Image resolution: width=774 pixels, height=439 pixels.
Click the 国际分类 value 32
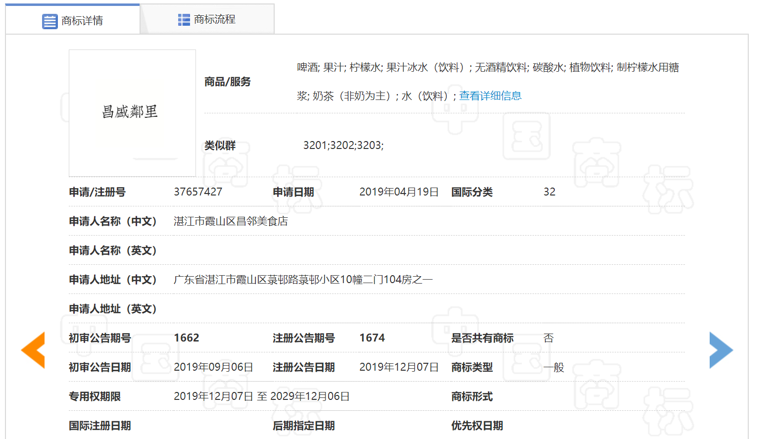coord(549,192)
